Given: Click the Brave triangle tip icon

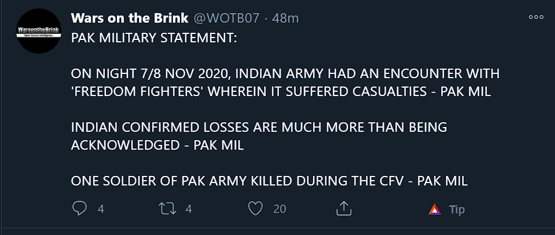Looking at the screenshot, I should [435, 209].
